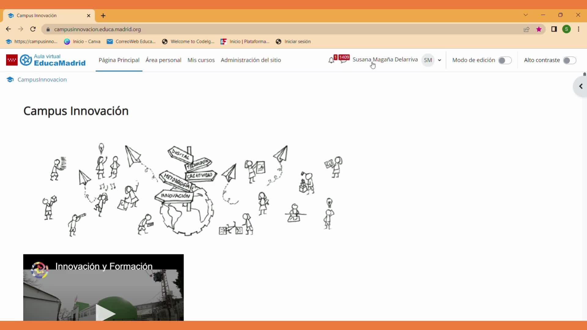Go to Mis cursos menu item

click(x=201, y=60)
